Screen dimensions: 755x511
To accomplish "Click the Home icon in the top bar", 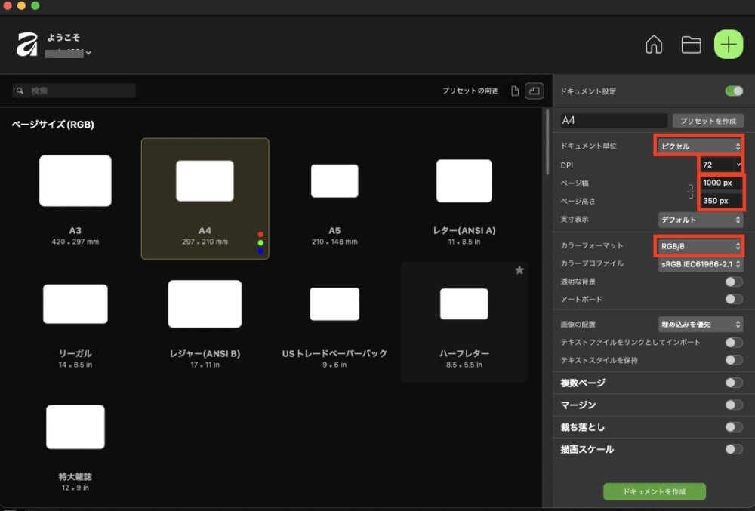I will [654, 44].
